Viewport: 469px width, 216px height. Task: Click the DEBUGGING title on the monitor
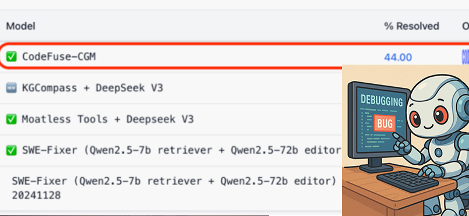tap(382, 101)
